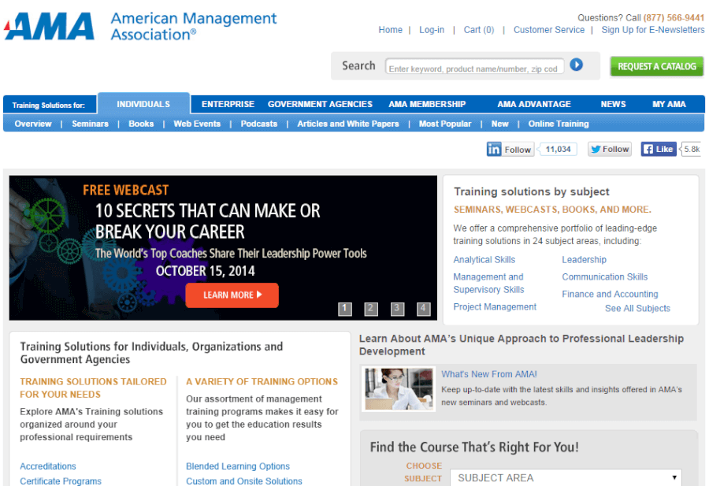
Task: Open Custom and Onsite Solutions link
Action: tap(244, 481)
